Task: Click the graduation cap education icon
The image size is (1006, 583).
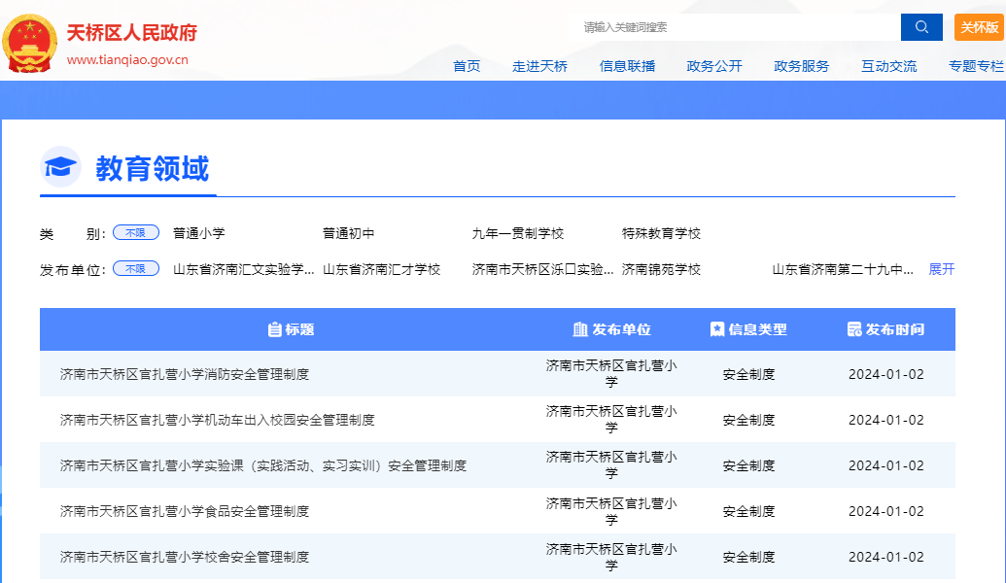Action: [x=60, y=167]
